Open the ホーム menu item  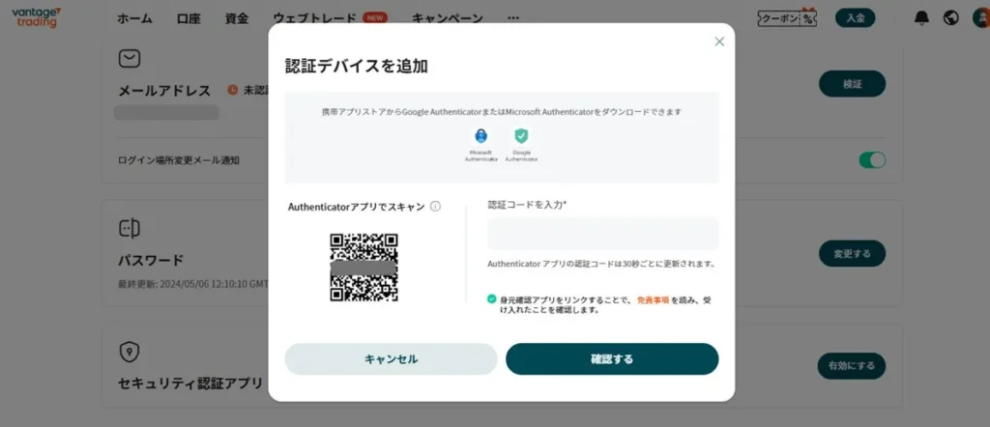pos(134,18)
